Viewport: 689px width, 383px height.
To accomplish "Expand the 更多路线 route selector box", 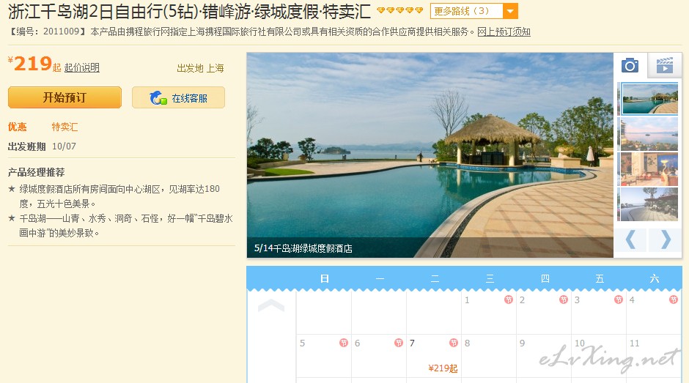I will (474, 11).
